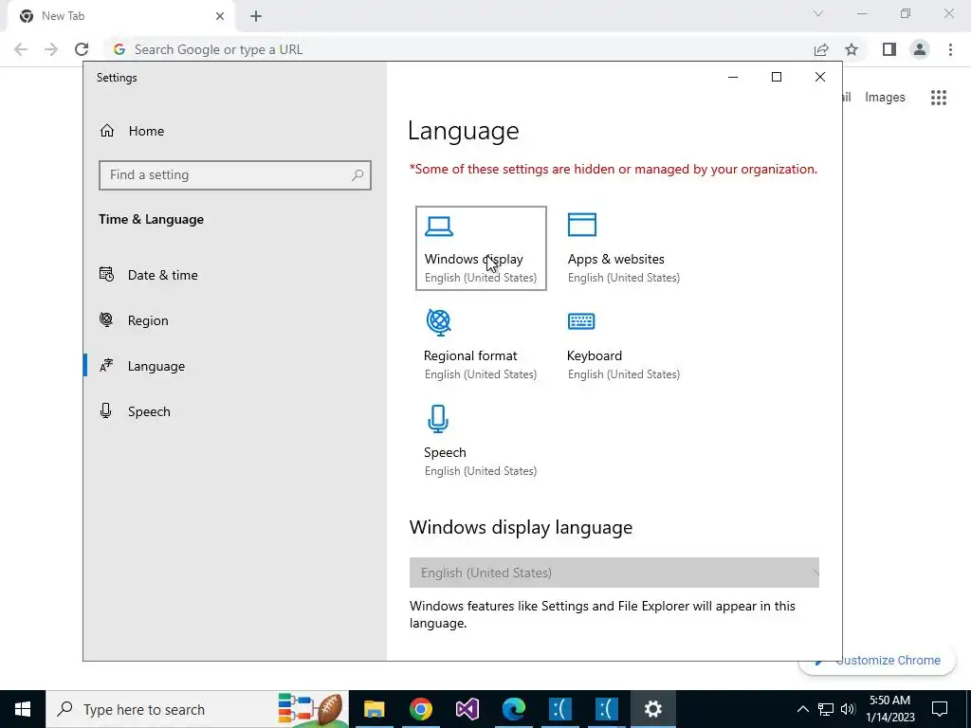Click the Customize Chrome button
The image size is (971, 728).
click(x=879, y=661)
